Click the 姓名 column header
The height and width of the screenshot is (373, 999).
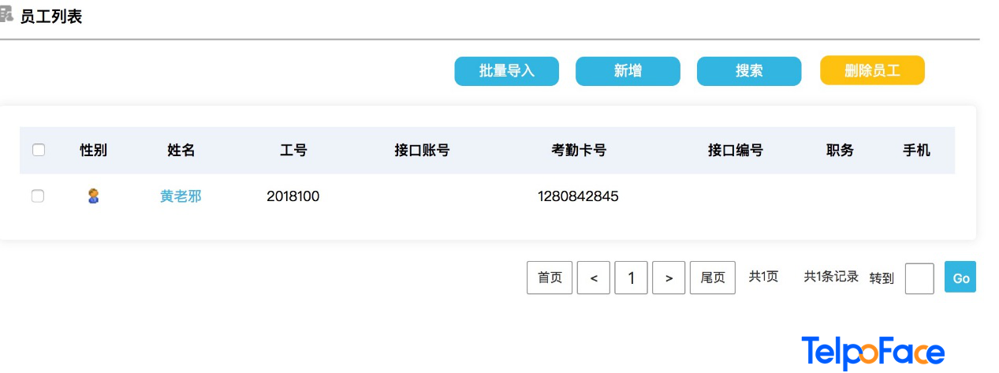181,150
